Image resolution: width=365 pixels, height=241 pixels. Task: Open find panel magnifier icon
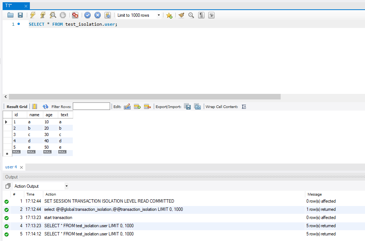[191, 15]
